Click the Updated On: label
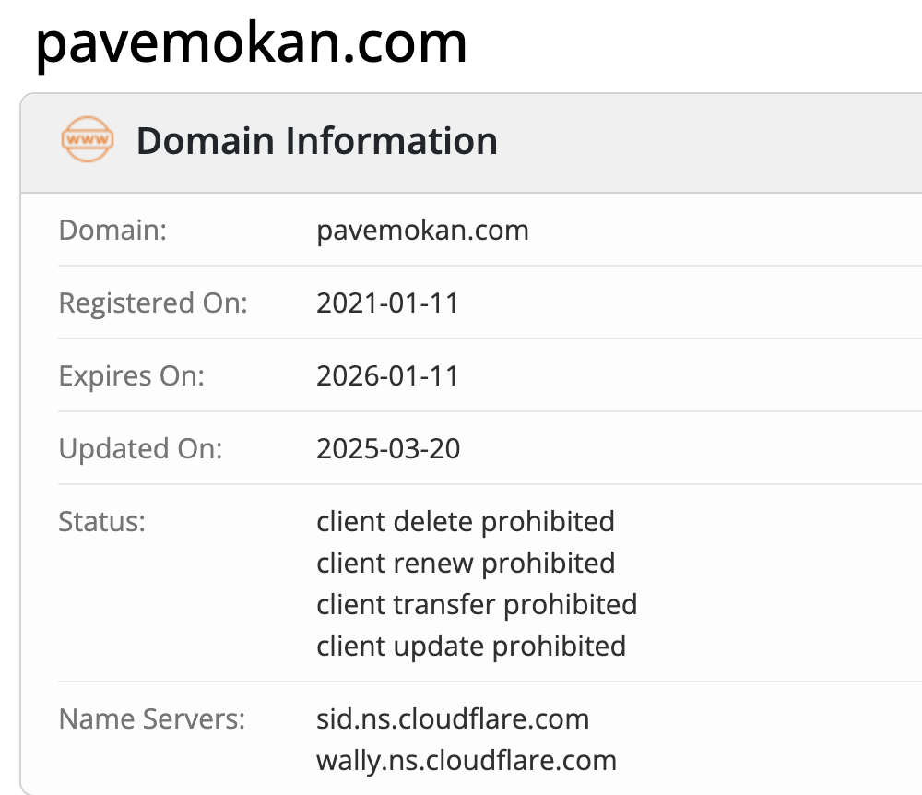 pyautogui.click(x=140, y=449)
